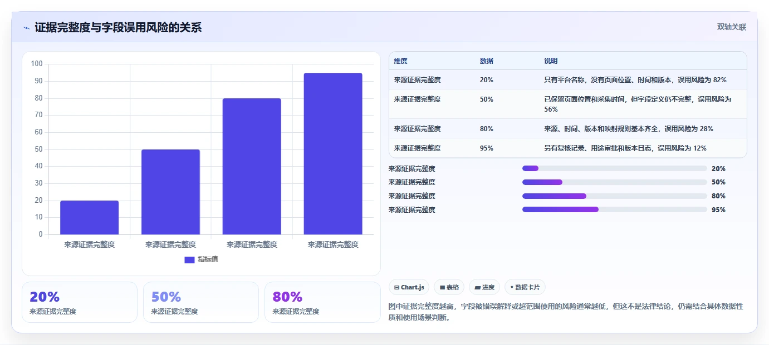Screen dimensions: 769x345
Task: Click the 100 label on the y-axis
Action: click(37, 64)
